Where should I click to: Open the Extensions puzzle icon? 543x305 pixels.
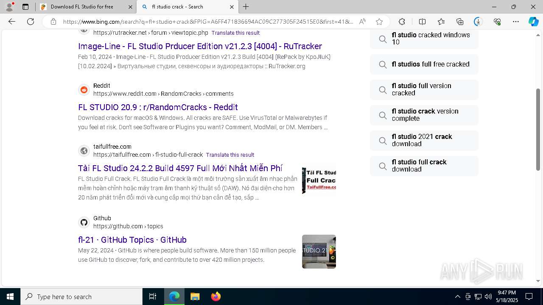coord(402,22)
